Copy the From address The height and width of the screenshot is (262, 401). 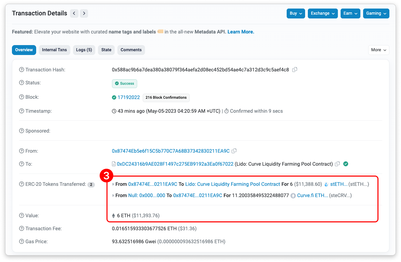click(x=234, y=151)
